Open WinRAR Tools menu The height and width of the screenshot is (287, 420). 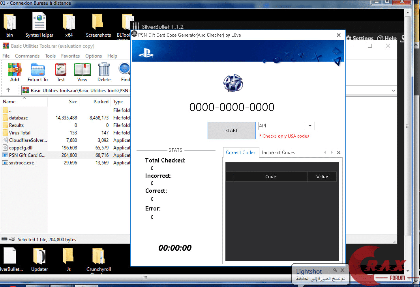click(x=51, y=56)
